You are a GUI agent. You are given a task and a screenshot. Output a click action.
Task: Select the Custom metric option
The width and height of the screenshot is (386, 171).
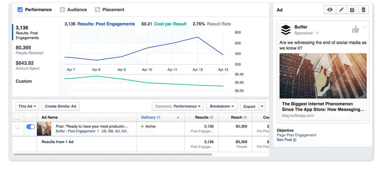24,81
